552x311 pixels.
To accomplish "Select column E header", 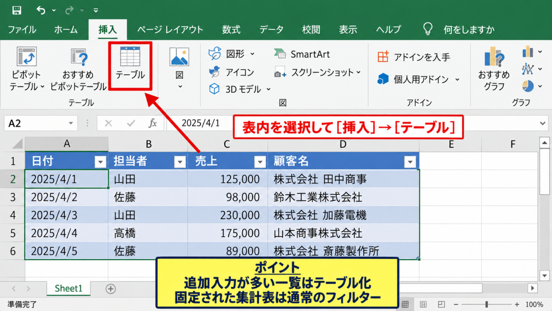I will (x=451, y=144).
